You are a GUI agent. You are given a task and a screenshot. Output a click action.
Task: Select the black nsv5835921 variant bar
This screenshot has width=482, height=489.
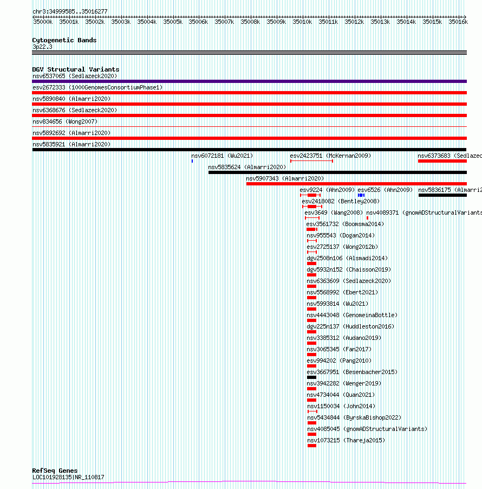(x=249, y=150)
